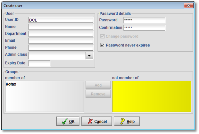199x134 pixels.
Task: Click the Add group button
Action: tap(98, 85)
